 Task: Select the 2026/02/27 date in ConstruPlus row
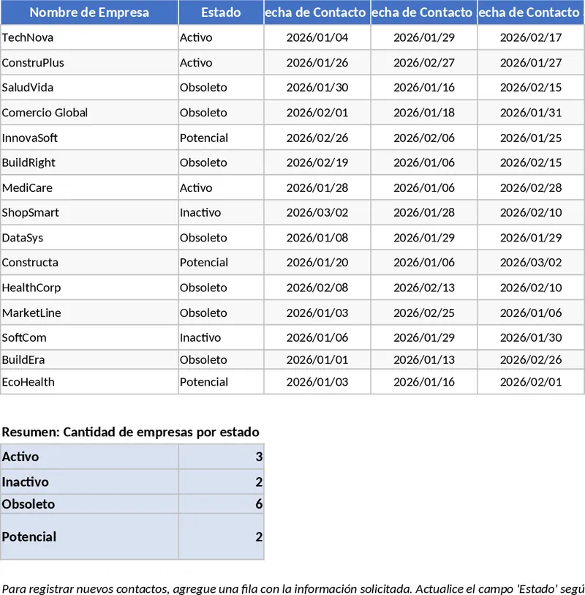pos(424,63)
